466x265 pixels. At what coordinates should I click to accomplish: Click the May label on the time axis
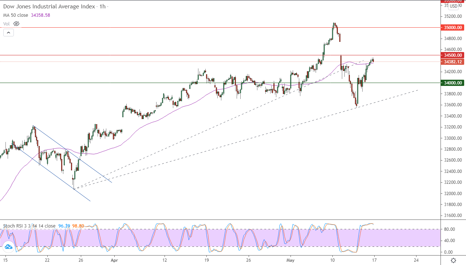coord(291,260)
